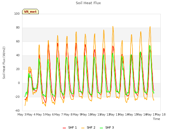Click the SHF 2 peak above 80 on May 13

point(113,27)
